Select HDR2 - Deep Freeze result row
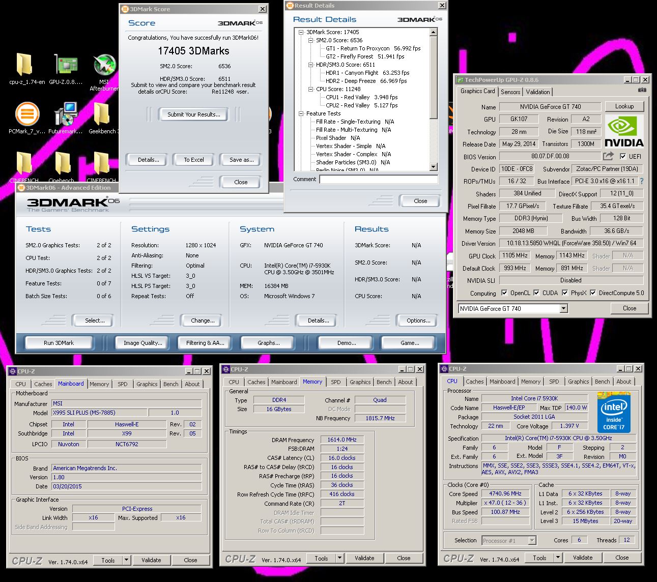This screenshot has width=657, height=582. pyautogui.click(x=366, y=81)
